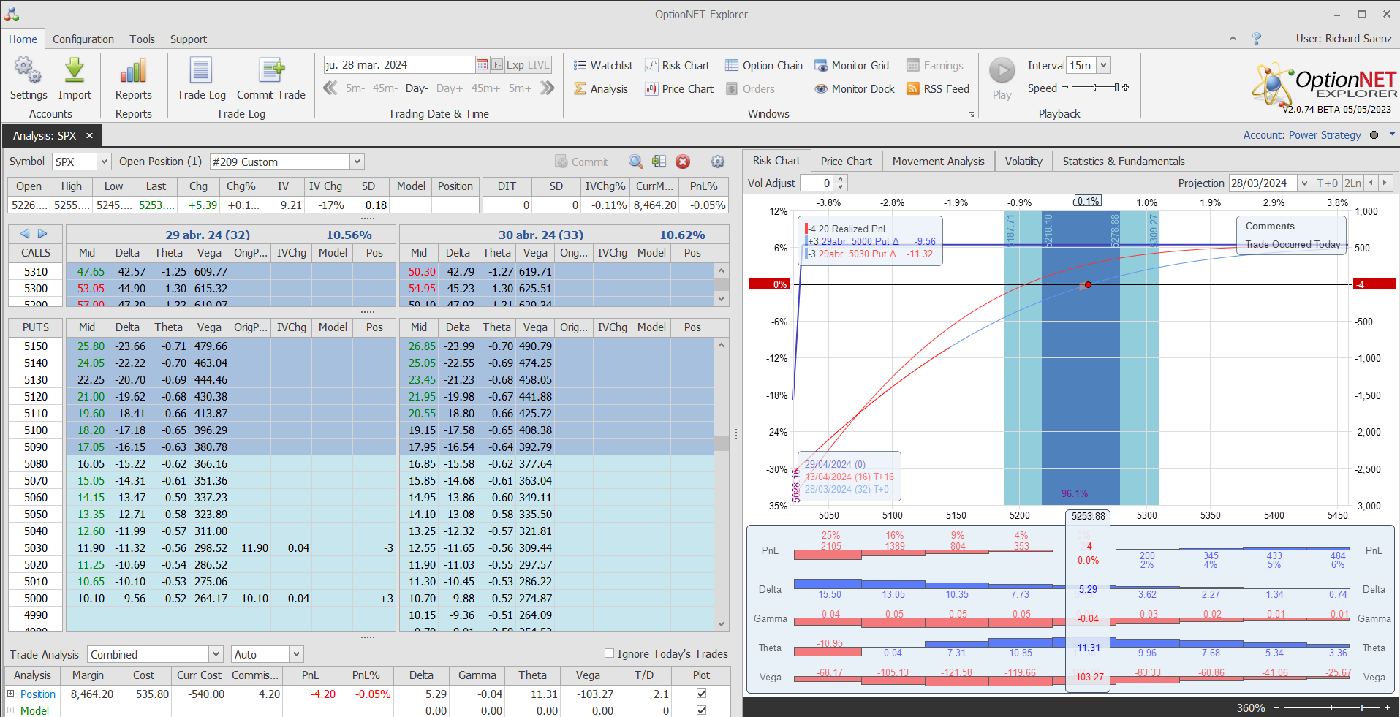Enable Ignore Today's Trades checkbox
This screenshot has height=717, width=1400.
coord(609,653)
